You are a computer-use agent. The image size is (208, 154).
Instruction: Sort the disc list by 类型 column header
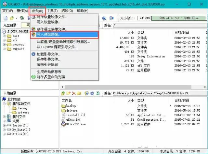click(140, 33)
